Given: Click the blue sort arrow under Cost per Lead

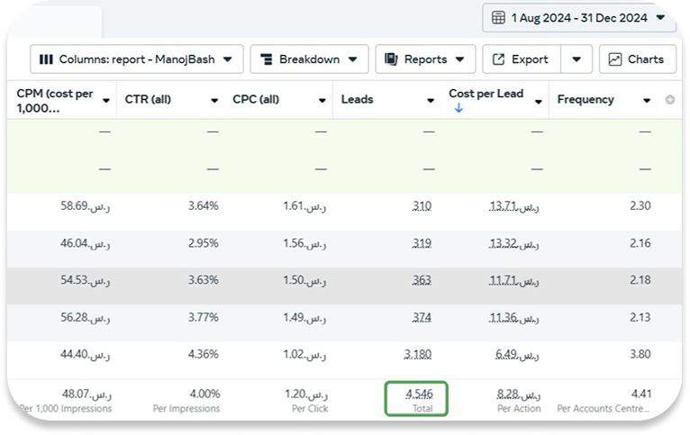Looking at the screenshot, I should (x=458, y=108).
